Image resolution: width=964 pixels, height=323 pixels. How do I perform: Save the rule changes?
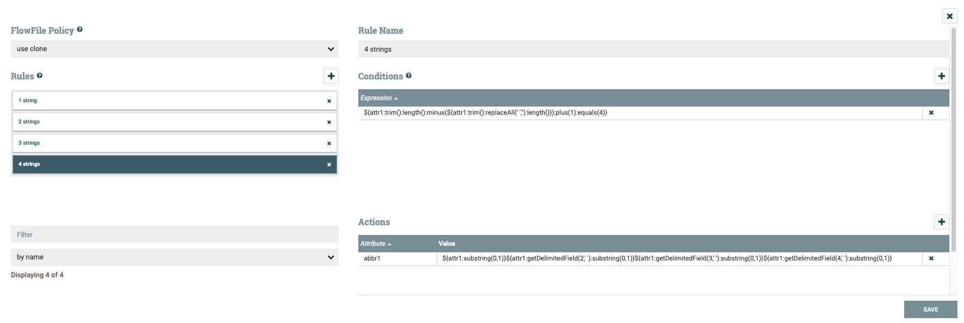tap(930, 309)
